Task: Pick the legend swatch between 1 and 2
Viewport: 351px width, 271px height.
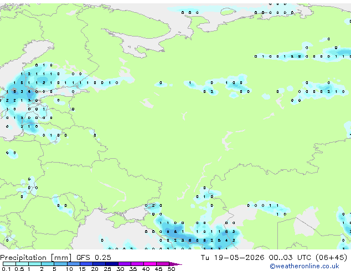Action: 35,264
